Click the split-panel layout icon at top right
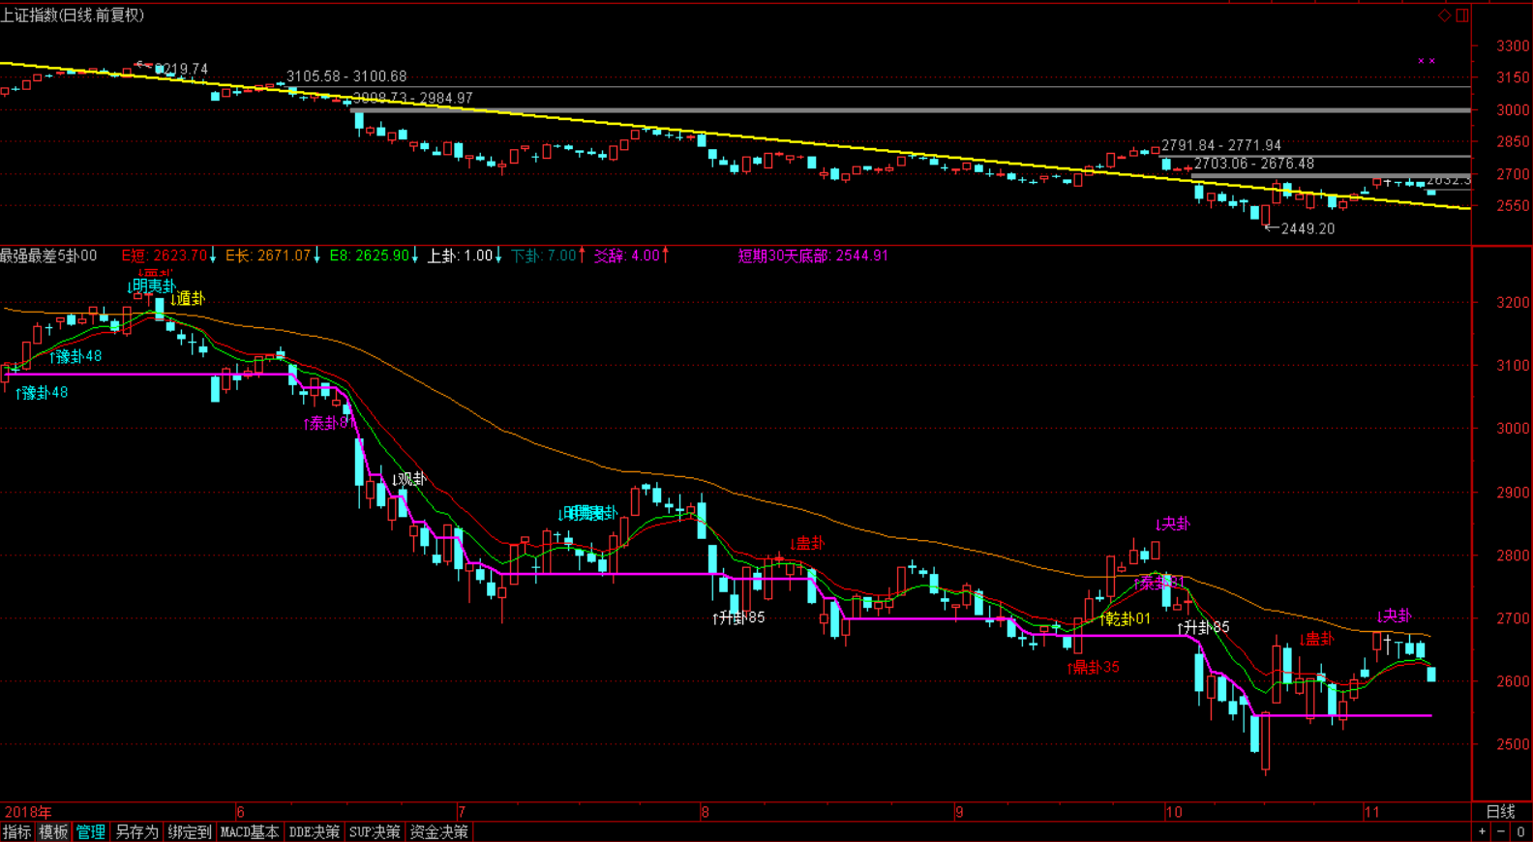 tap(1462, 15)
